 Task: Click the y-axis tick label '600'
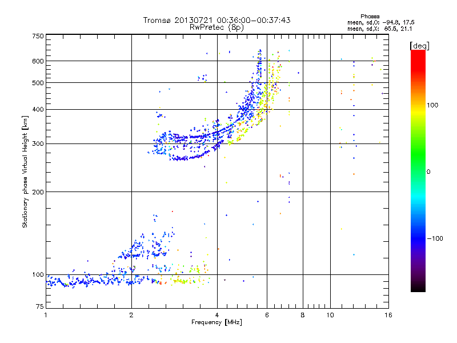pyautogui.click(x=38, y=61)
